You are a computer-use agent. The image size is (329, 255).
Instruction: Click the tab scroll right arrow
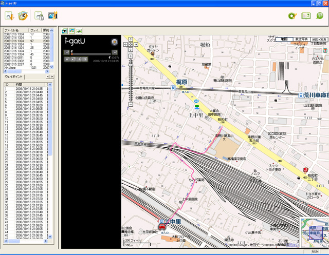click(51, 76)
